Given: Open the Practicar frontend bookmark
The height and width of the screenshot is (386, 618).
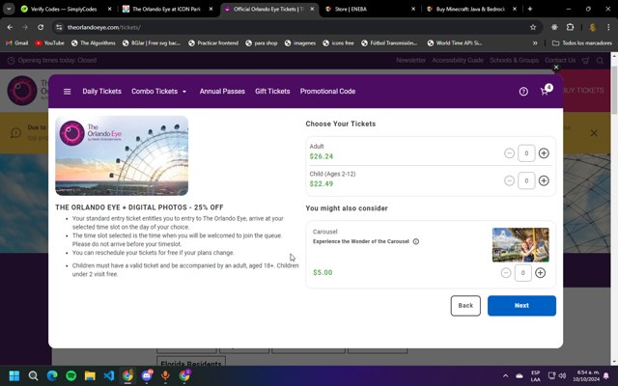Looking at the screenshot, I should tap(213, 42).
